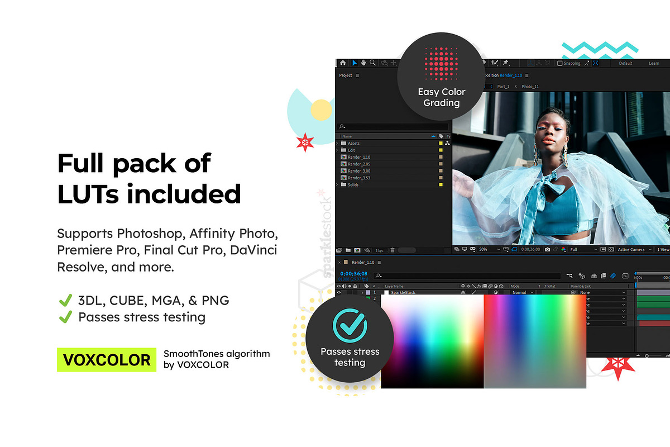670x447 pixels.
Task: Click the Interpret Footage icon in Project panel
Action: 339,250
